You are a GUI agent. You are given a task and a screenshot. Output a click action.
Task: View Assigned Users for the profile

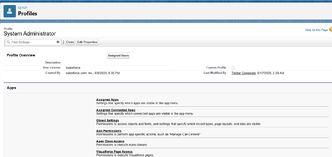click(118, 55)
